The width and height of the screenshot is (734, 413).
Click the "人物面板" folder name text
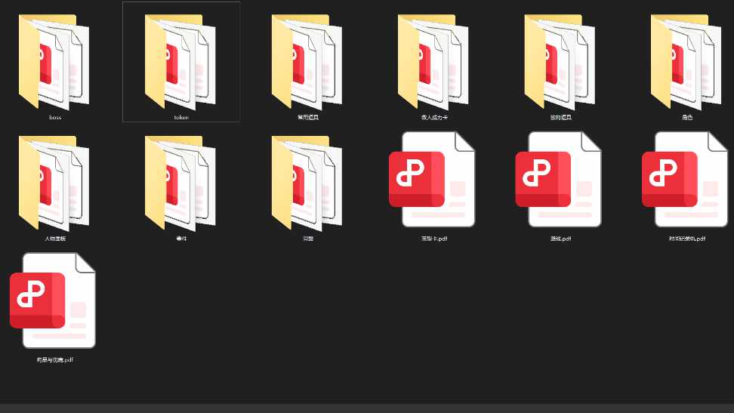55,239
